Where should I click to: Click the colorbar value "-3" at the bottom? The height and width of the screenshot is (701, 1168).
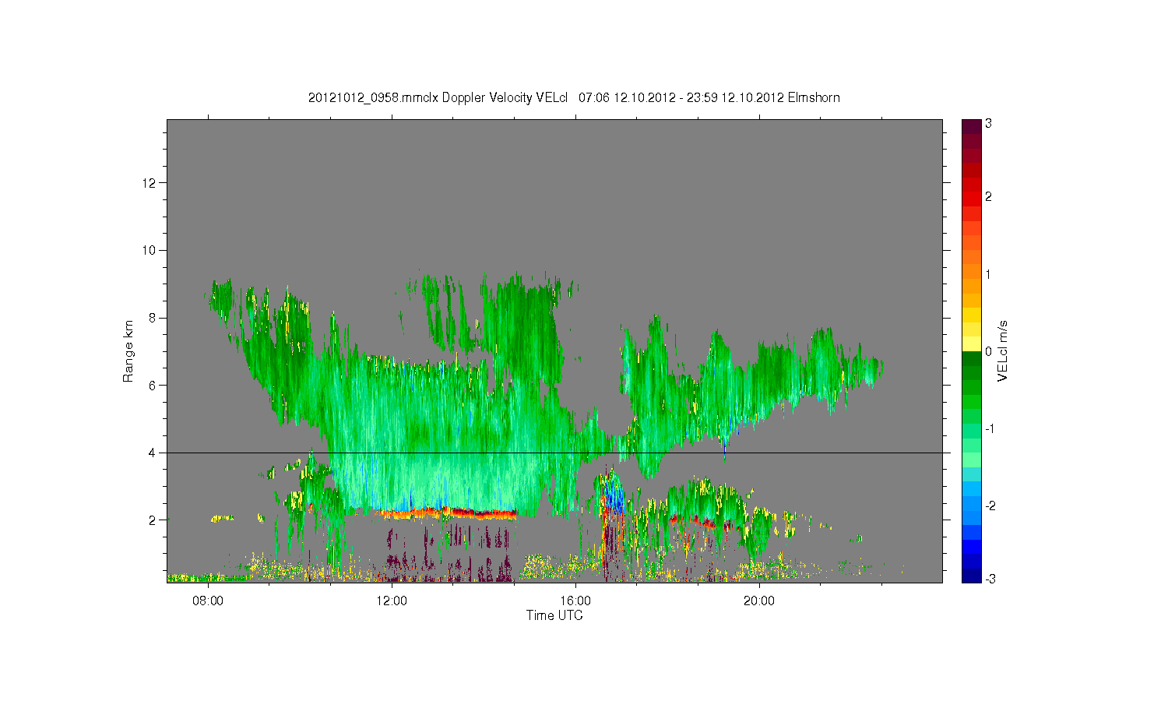[990, 579]
